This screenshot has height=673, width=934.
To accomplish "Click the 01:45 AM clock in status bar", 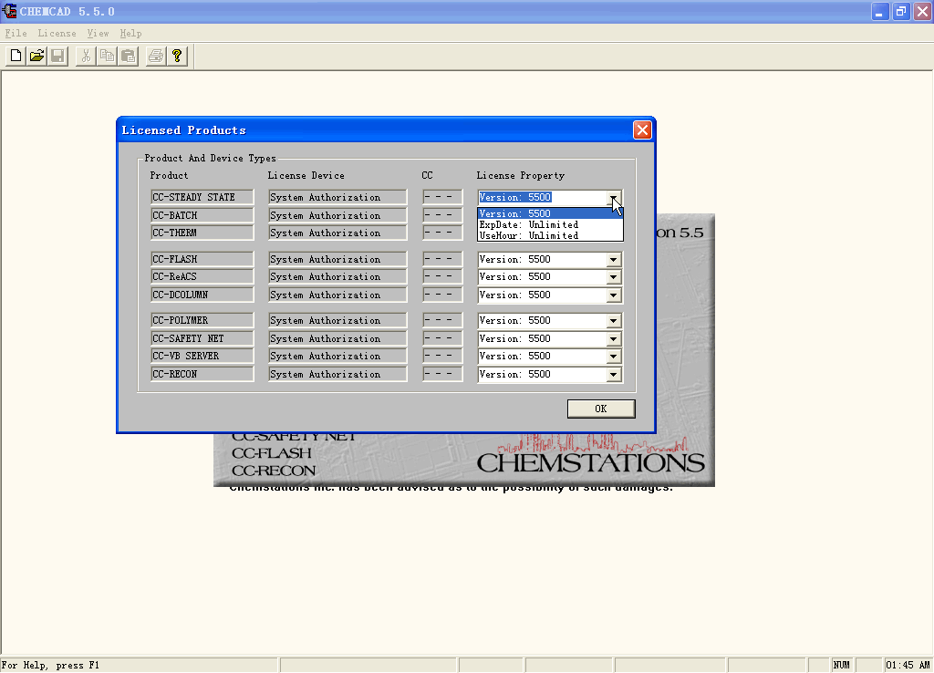I will click(908, 666).
